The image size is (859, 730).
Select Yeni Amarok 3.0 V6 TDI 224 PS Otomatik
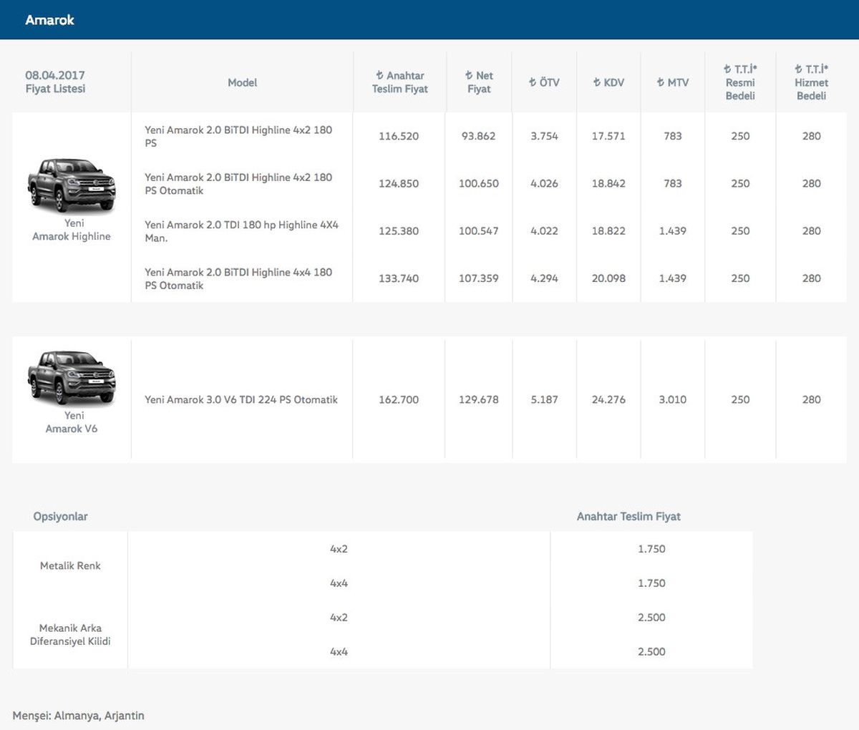pos(241,399)
